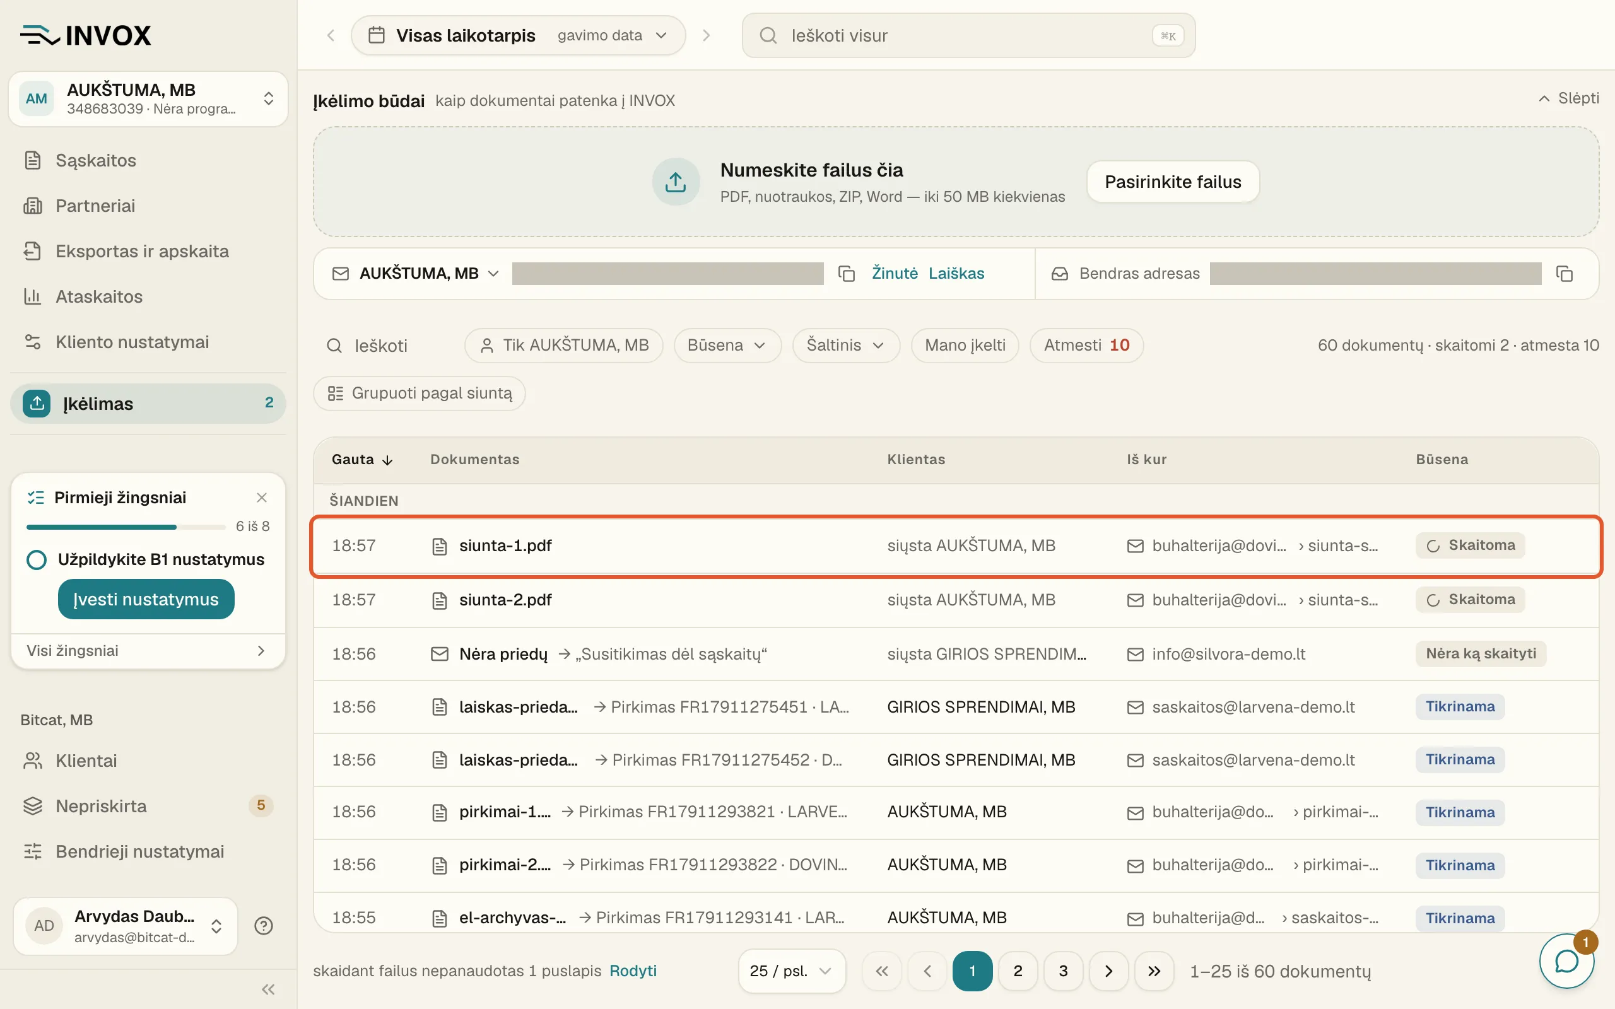Collapse upload methods with Slėpti
Screen dimensions: 1615x1009
[1568, 99]
